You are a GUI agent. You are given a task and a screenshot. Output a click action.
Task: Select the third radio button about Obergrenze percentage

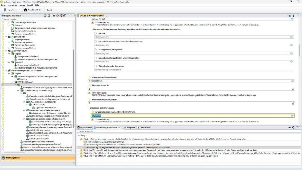[x=96, y=50]
